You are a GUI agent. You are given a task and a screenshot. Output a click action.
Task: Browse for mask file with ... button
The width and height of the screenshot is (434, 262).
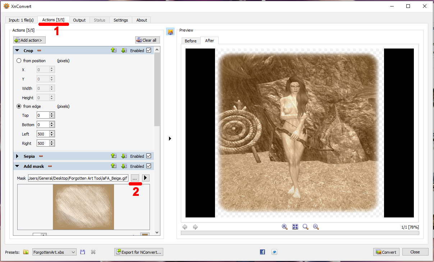[134, 178]
